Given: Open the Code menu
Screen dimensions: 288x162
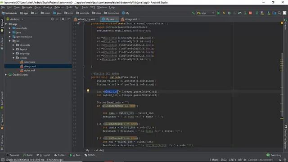Looking at the screenshot, I should (x=37, y=7).
